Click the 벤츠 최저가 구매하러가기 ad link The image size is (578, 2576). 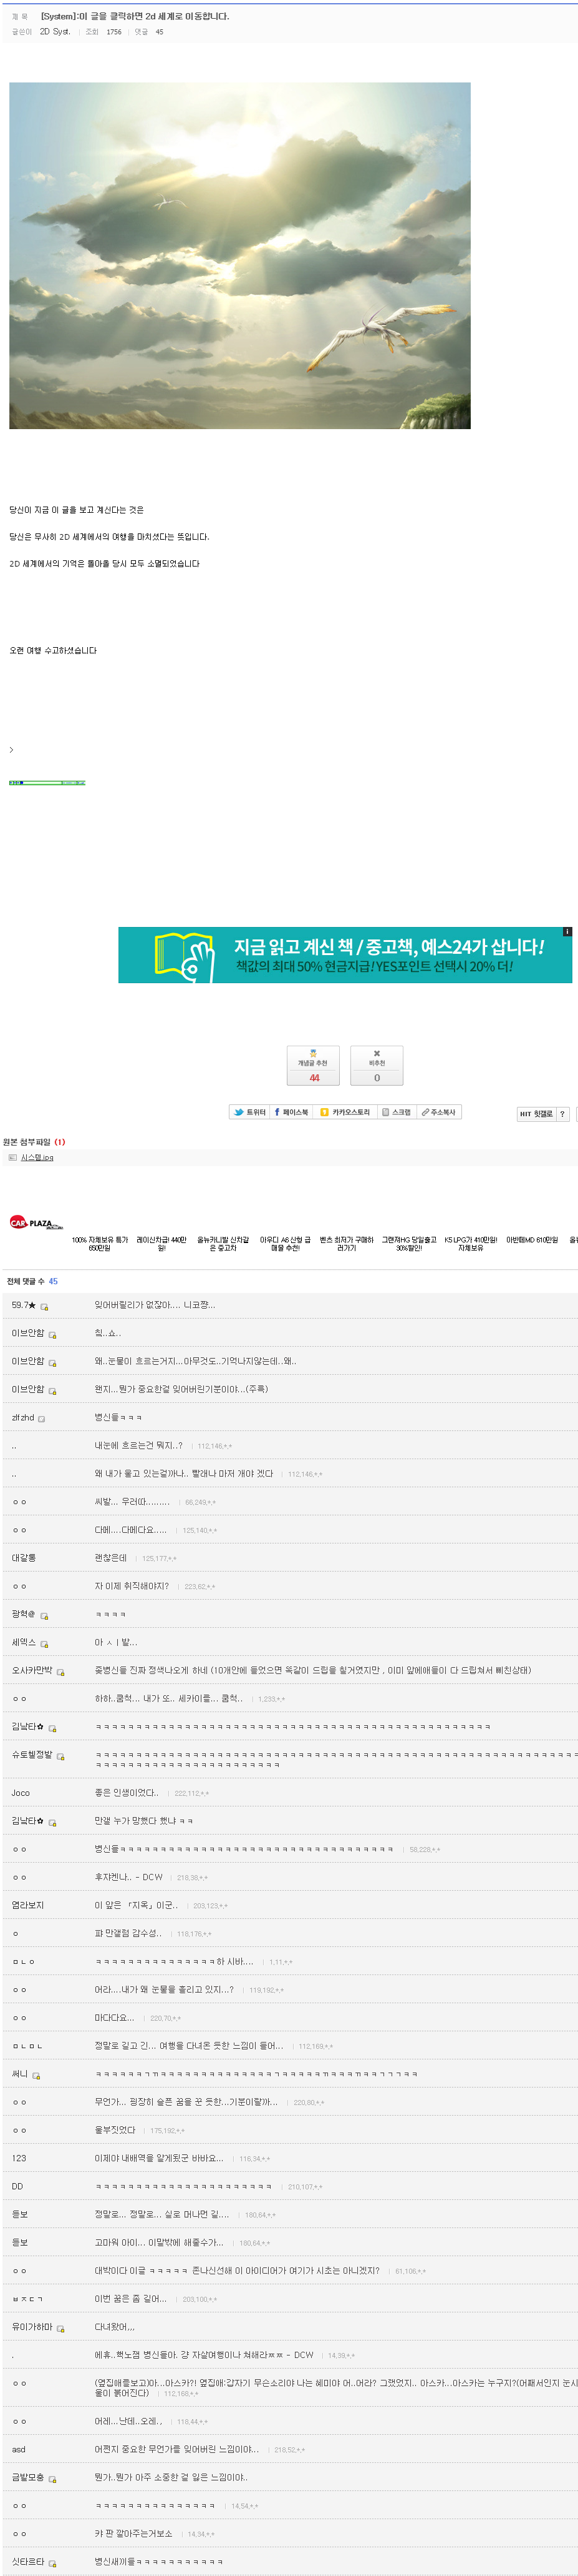point(347,1244)
